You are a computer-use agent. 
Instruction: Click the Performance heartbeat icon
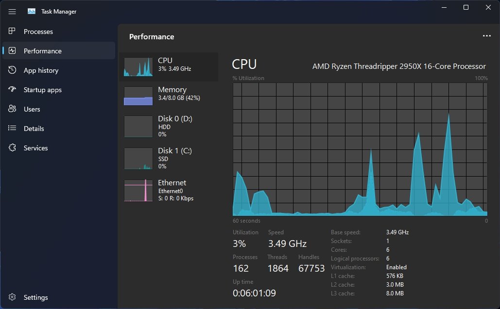(x=13, y=51)
